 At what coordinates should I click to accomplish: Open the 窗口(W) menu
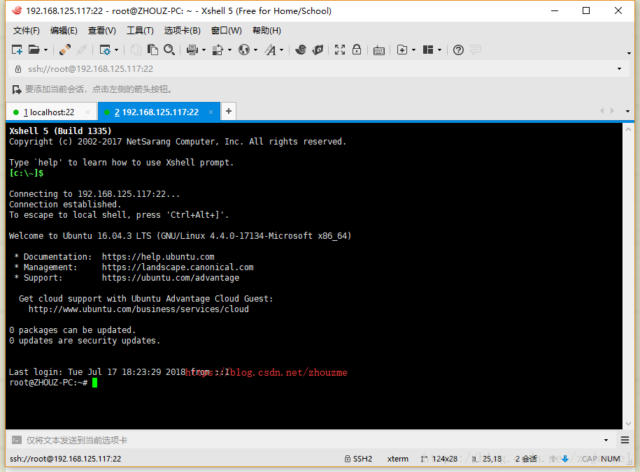click(x=226, y=31)
